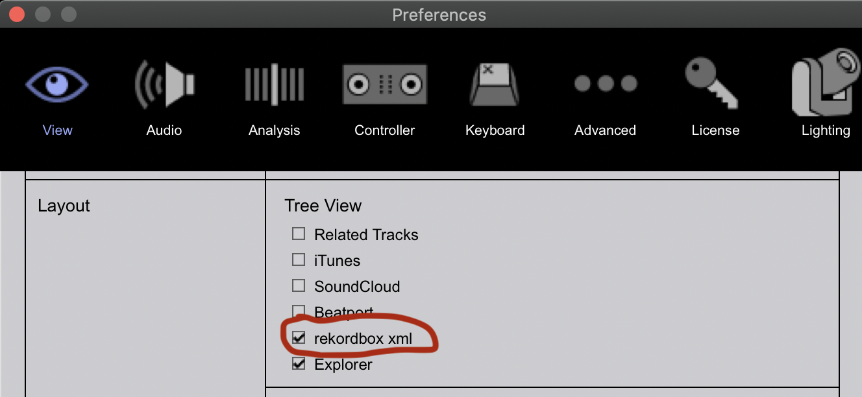Enable the Beatport checkbox
The width and height of the screenshot is (862, 397).
click(299, 311)
